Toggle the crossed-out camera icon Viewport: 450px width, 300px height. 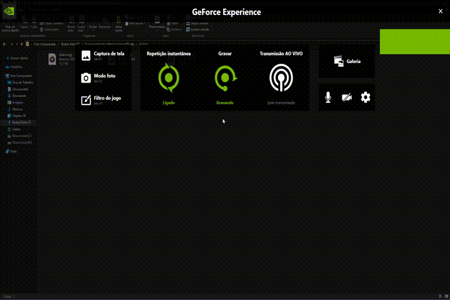(347, 97)
